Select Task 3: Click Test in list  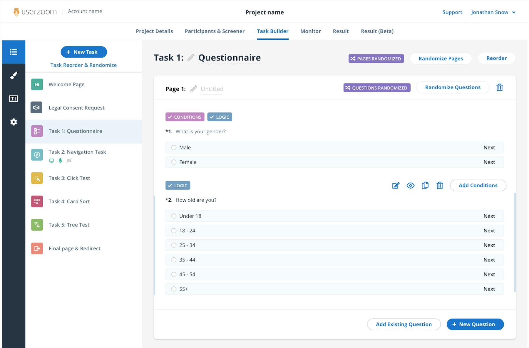click(84, 178)
